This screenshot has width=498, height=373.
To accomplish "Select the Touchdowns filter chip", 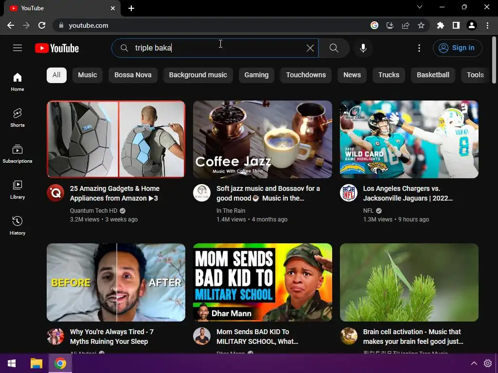I will 306,75.
